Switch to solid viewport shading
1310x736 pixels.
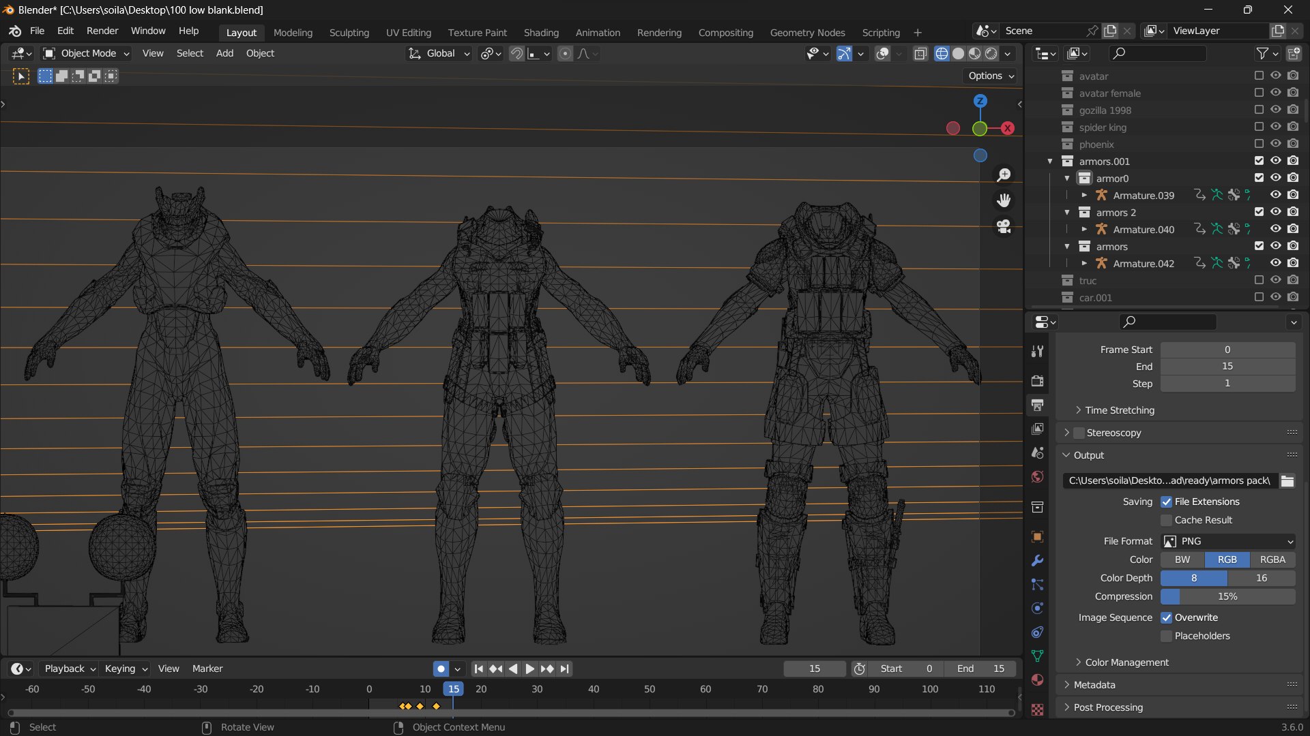[958, 53]
